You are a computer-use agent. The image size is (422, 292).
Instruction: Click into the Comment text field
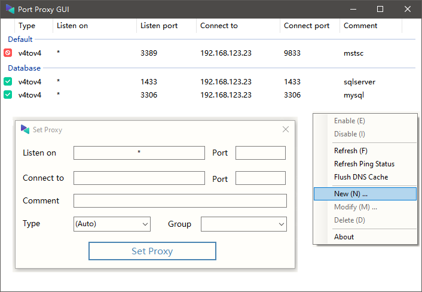pyautogui.click(x=180, y=200)
